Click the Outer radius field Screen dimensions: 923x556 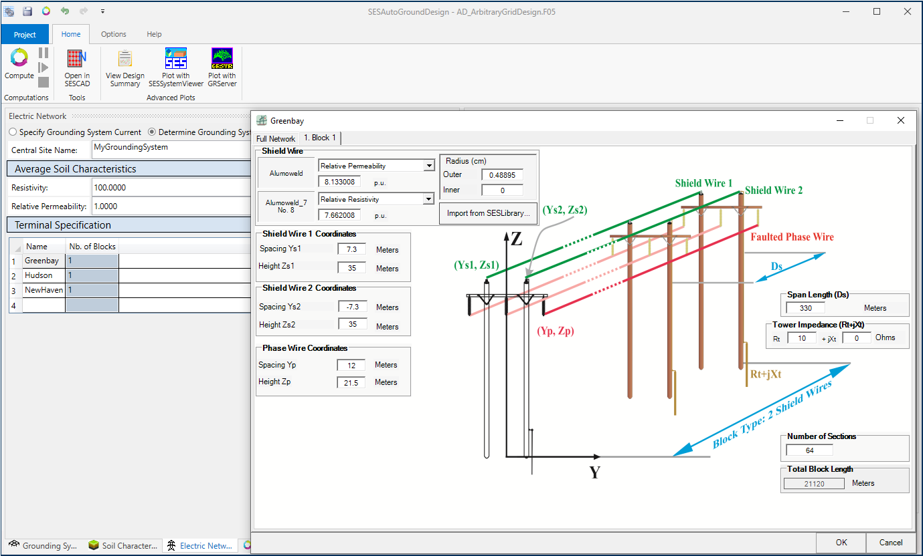502,174
